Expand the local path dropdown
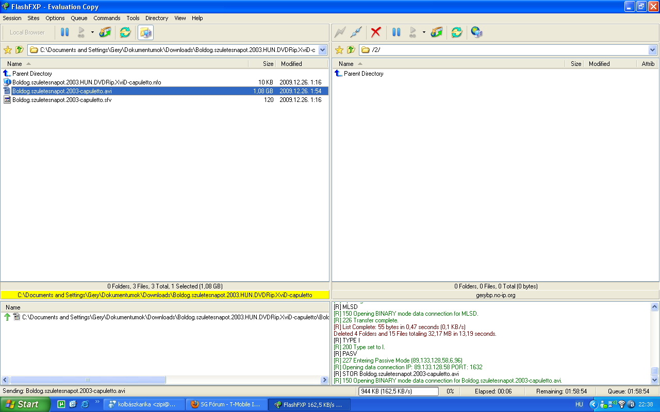 pos(323,50)
